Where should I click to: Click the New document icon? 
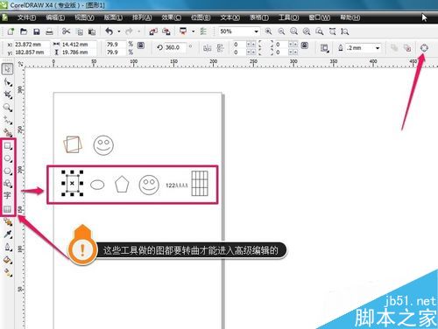coord(11,31)
